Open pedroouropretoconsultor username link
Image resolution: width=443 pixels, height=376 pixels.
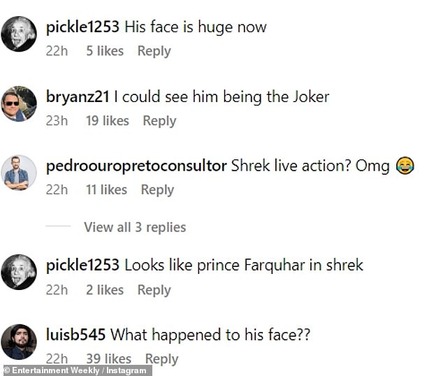pos(136,166)
